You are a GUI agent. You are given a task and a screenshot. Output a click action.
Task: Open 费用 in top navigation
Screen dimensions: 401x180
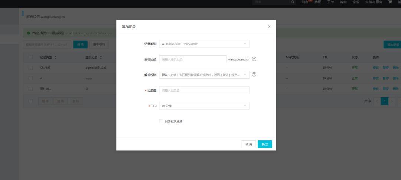coord(318,2)
